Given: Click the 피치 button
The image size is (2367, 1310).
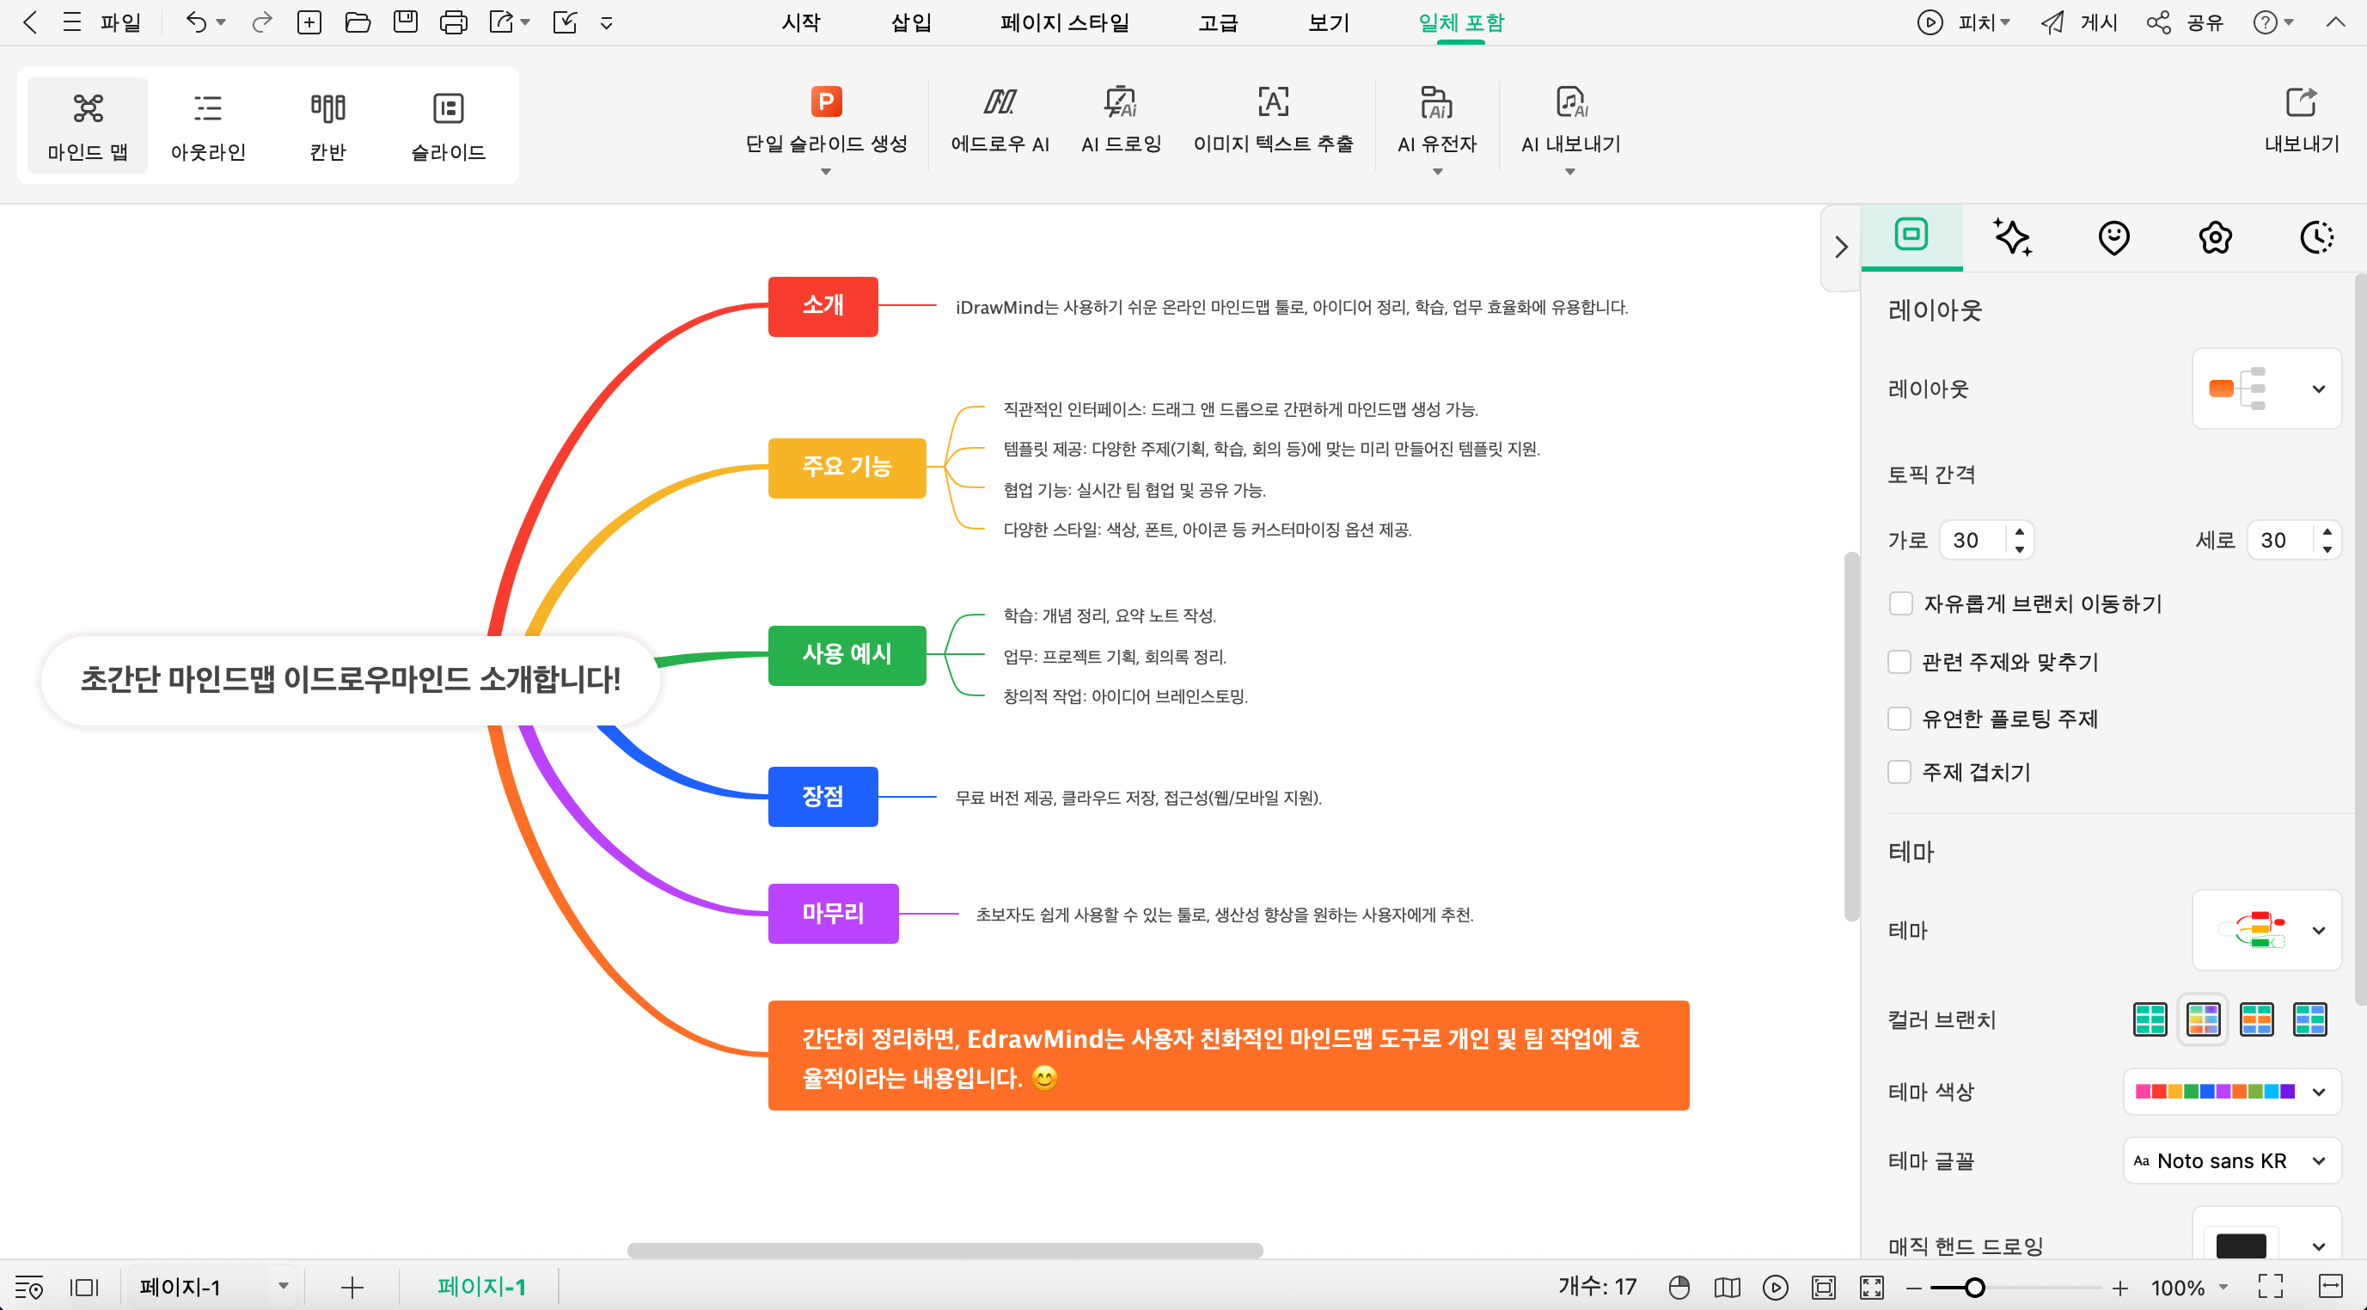Looking at the screenshot, I should click(x=1964, y=22).
